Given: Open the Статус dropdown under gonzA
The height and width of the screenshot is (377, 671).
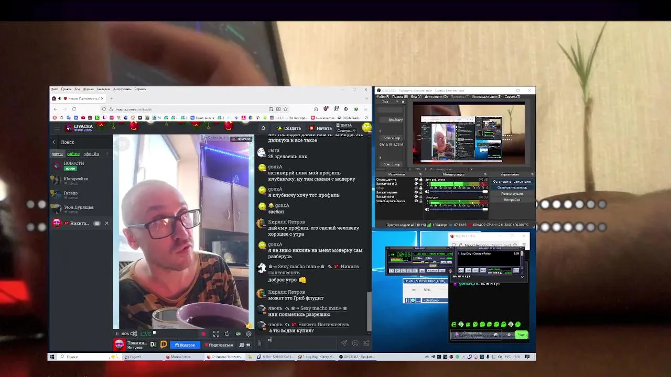Looking at the screenshot, I should [347, 130].
